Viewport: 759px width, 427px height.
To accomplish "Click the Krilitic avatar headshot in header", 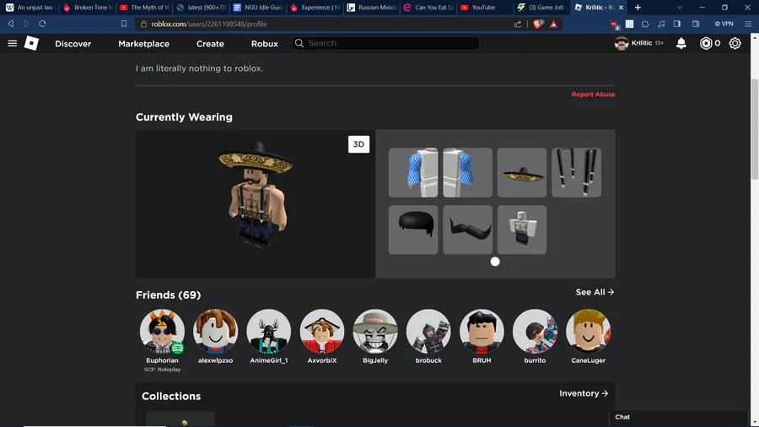I will pos(621,44).
